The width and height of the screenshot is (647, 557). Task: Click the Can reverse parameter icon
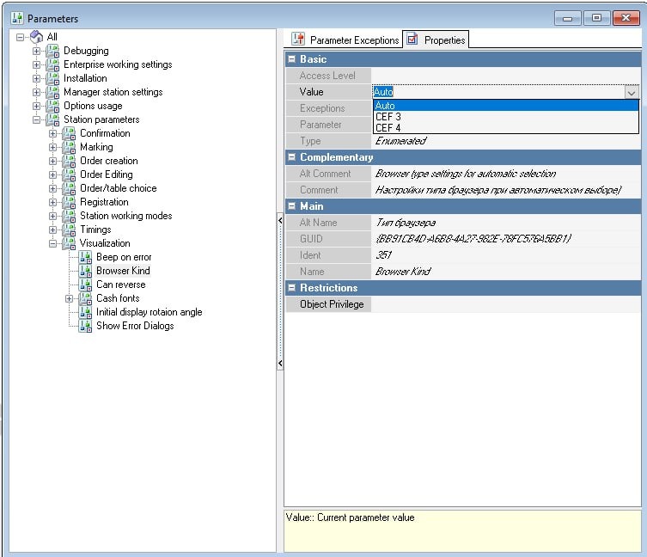85,285
